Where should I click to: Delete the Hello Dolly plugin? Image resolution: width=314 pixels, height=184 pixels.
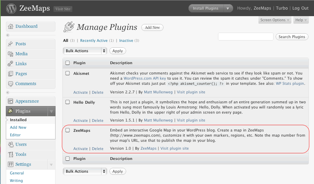pyautogui.click(x=97, y=120)
